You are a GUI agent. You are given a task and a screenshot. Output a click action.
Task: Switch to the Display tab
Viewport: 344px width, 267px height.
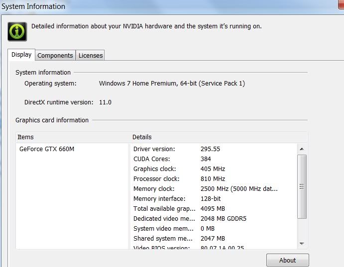tap(21, 55)
